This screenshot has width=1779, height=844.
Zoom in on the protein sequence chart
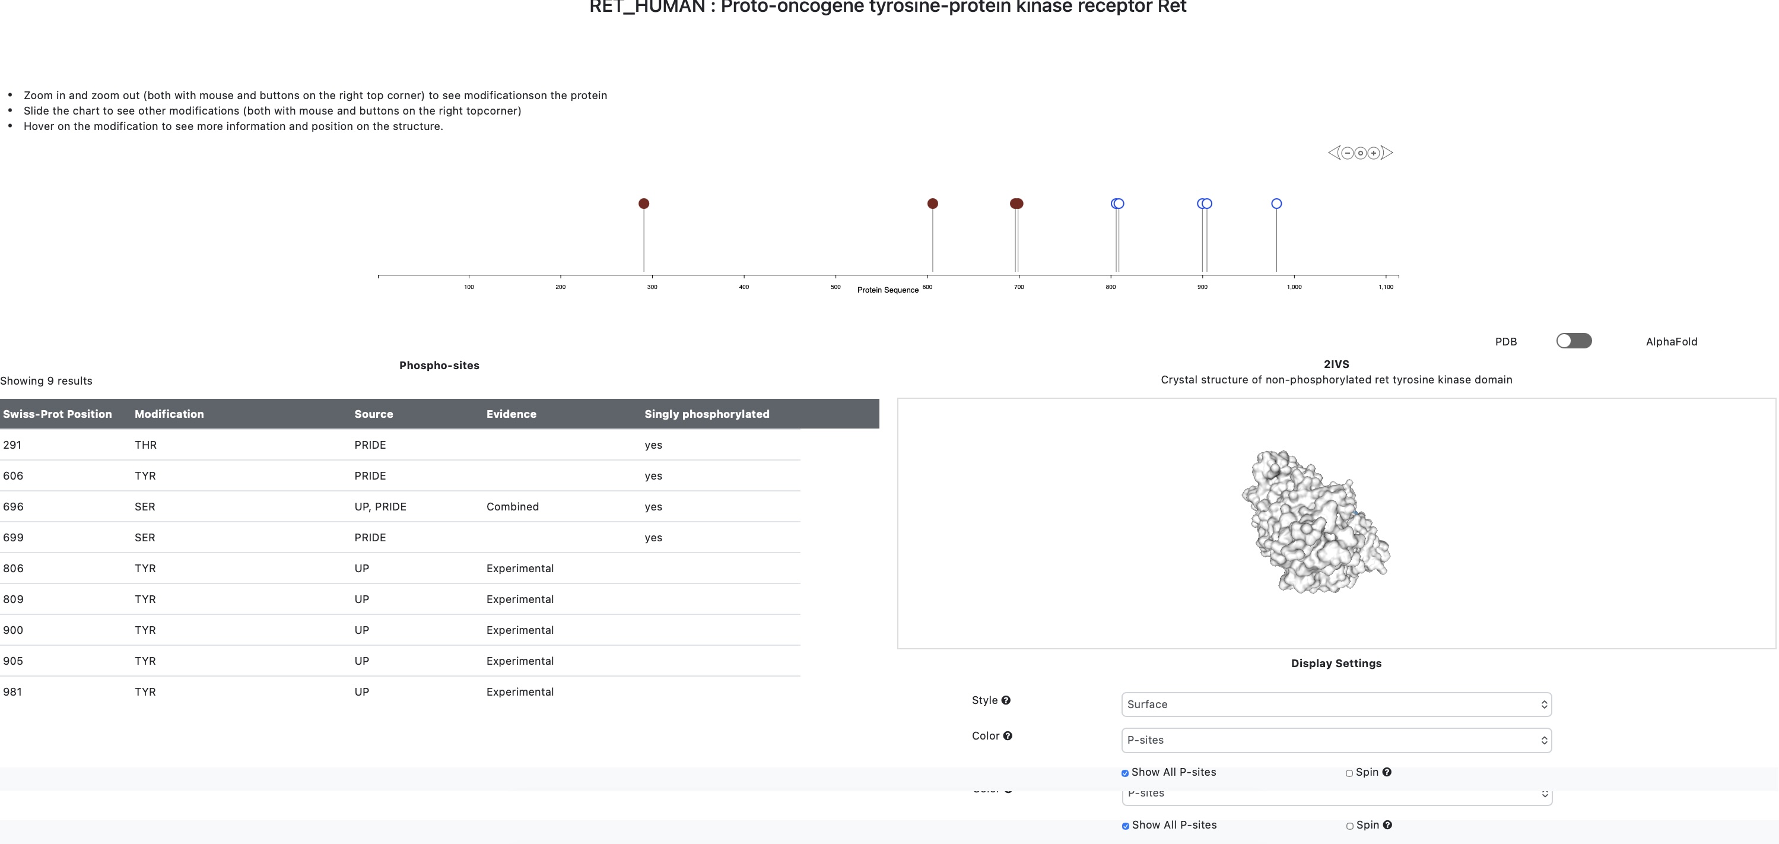point(1374,153)
